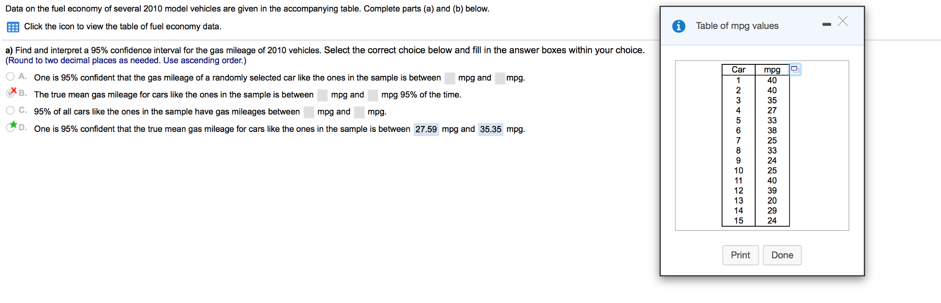Screen dimensions: 941x303
Task: Click first blank box in option B
Action: point(322,95)
